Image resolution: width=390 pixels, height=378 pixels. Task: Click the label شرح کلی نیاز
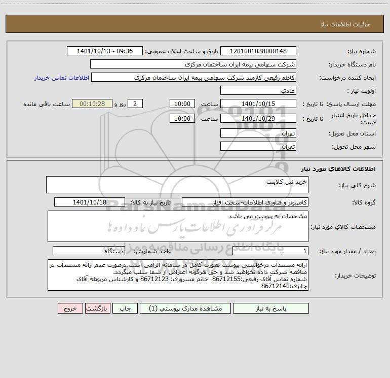[358, 185]
